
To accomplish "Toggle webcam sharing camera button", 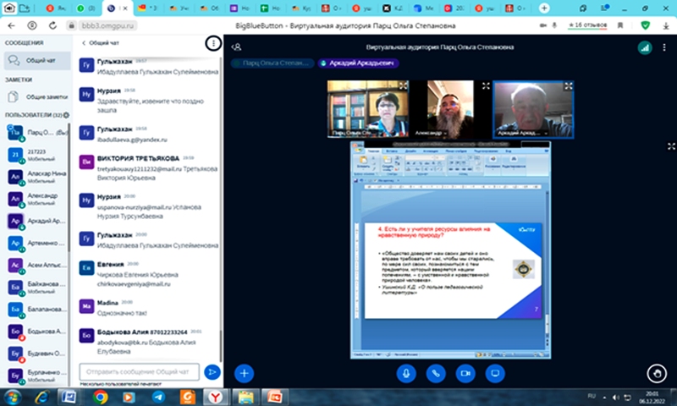I will tap(465, 373).
